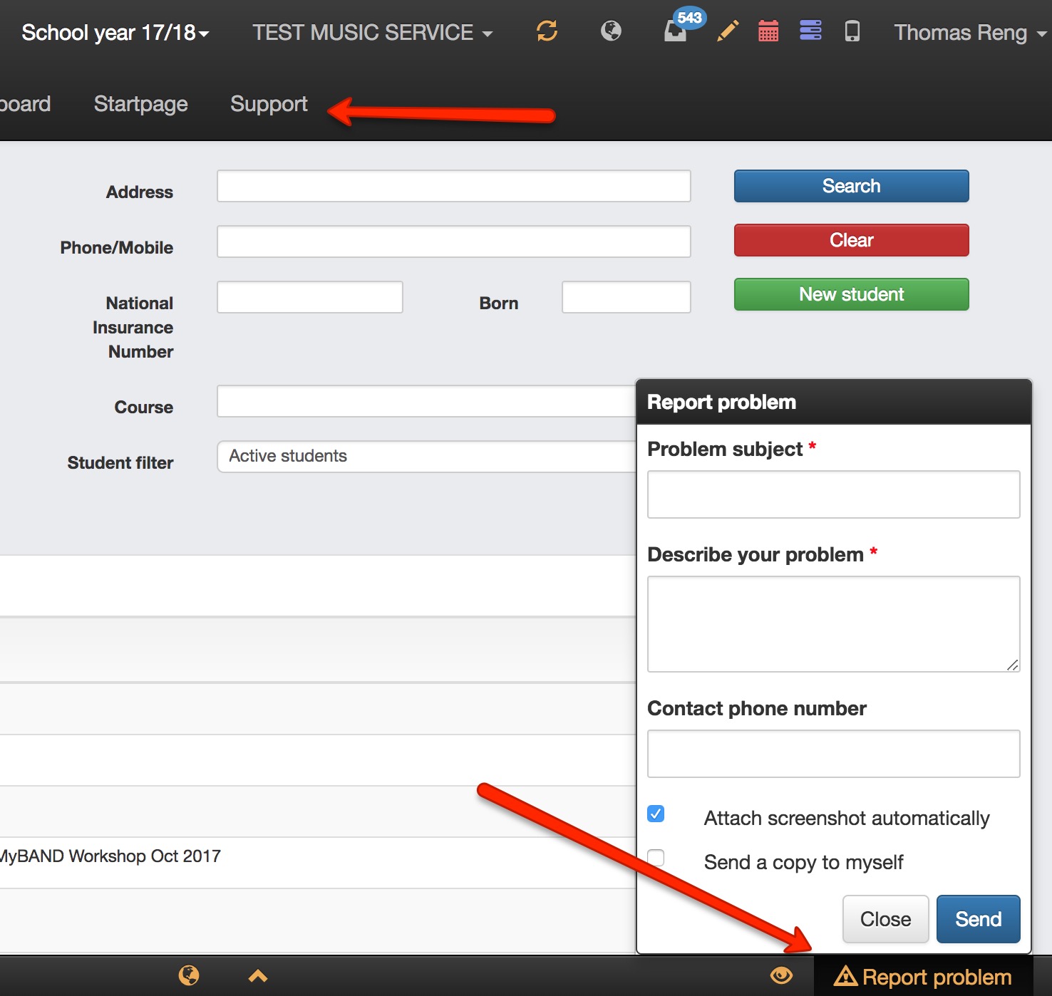1052x996 pixels.
Task: Select the pencil edit icon
Action: tap(726, 31)
